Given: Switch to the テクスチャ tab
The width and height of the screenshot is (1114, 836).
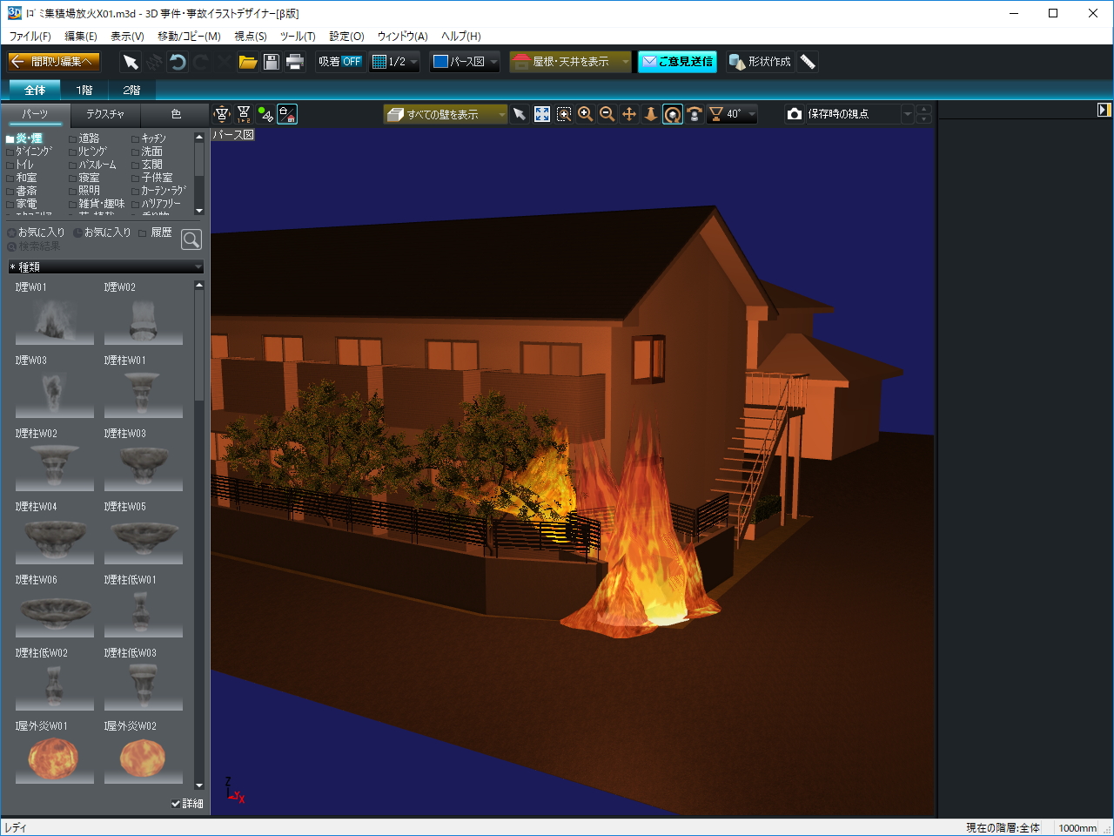Looking at the screenshot, I should click(x=105, y=114).
